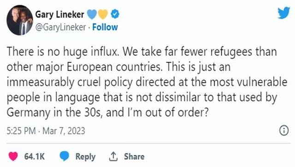Image resolution: width=295 pixels, height=167 pixels.
Task: Click the yellow heart emoji beside the name
Action: tap(103, 14)
